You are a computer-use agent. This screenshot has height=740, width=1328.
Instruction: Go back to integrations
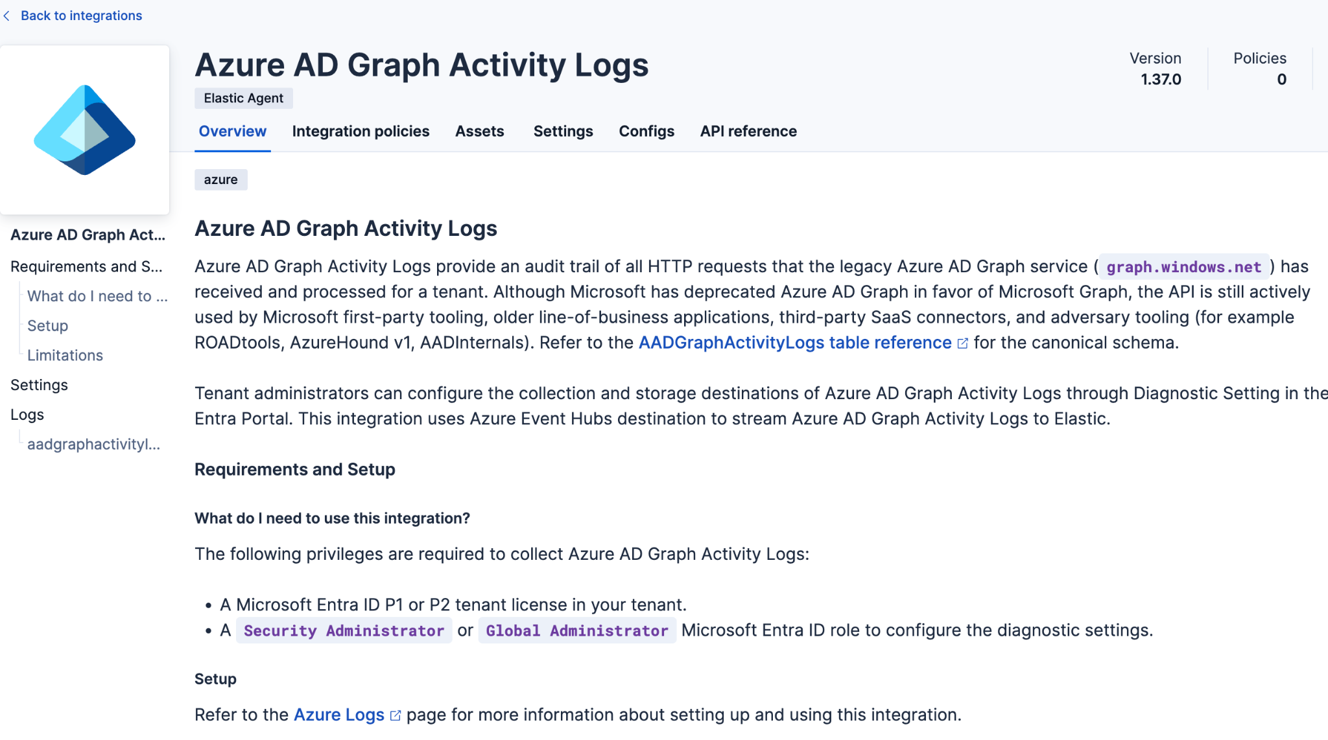81,16
